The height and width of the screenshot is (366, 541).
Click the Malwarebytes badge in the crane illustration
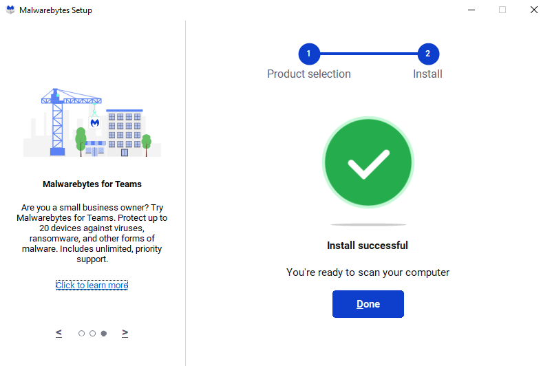point(95,122)
